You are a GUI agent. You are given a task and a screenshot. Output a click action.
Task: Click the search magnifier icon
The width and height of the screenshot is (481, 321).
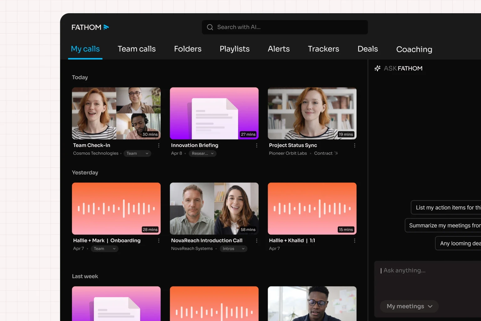pos(210,27)
